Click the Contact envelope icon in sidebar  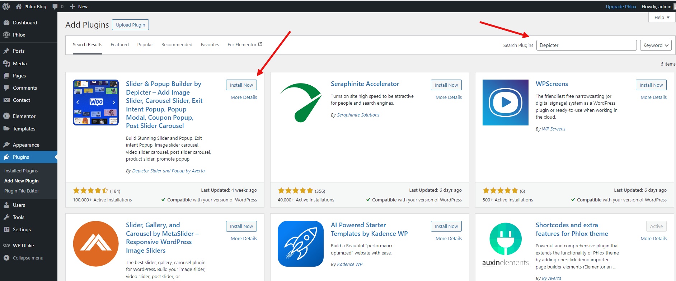pyautogui.click(x=6, y=100)
